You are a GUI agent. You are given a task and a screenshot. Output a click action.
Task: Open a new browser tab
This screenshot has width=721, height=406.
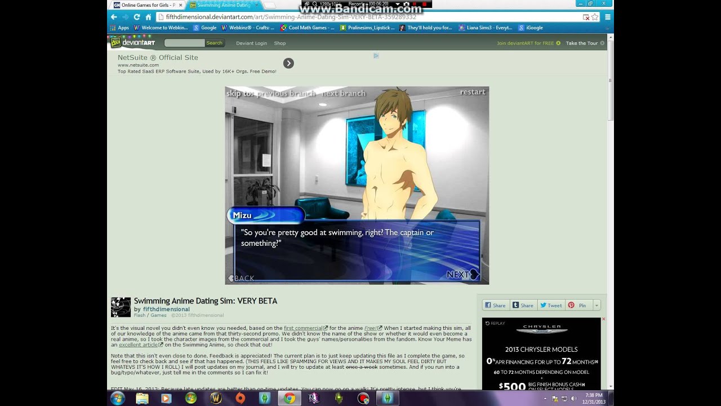click(270, 5)
